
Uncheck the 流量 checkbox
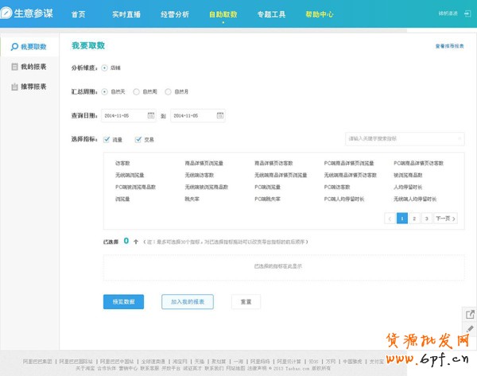107,140
